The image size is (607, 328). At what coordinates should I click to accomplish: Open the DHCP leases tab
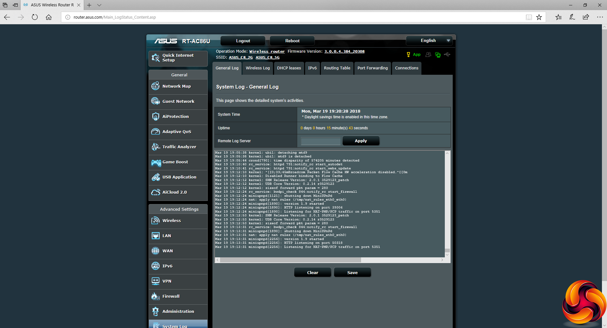(x=289, y=68)
